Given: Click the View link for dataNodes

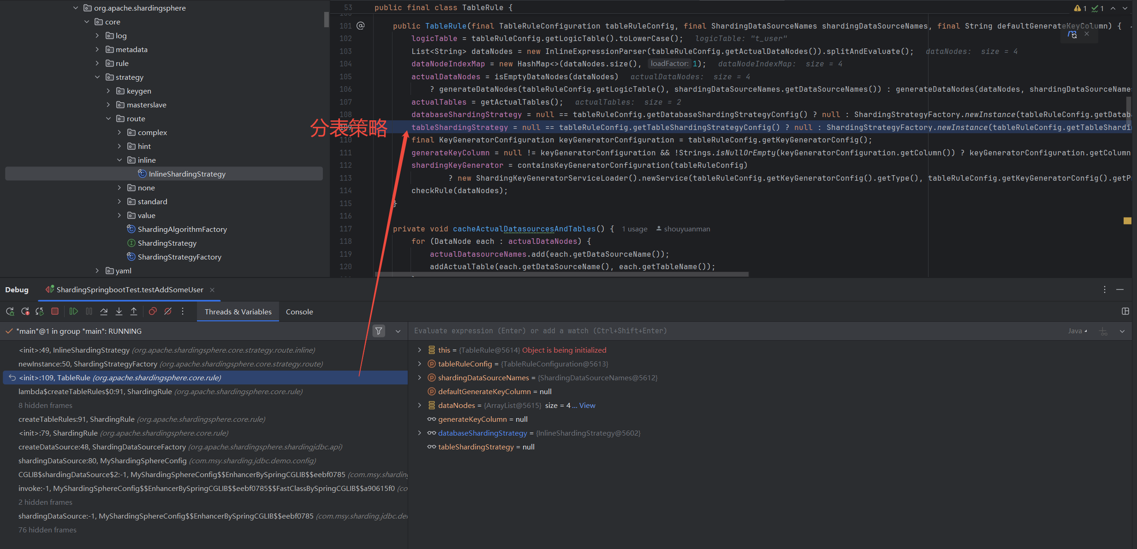Looking at the screenshot, I should [x=587, y=405].
